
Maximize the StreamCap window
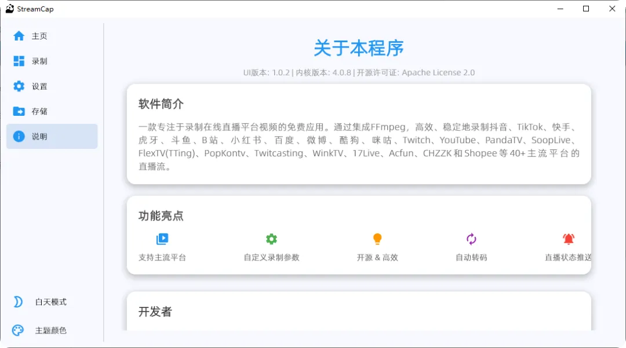click(x=586, y=9)
